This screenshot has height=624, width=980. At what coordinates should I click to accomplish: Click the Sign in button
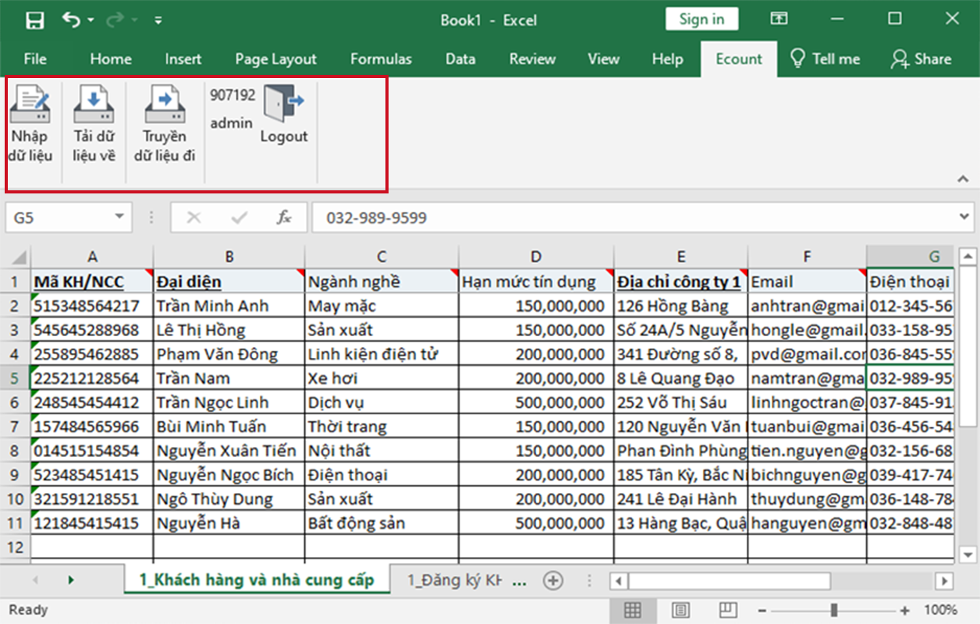coord(701,19)
